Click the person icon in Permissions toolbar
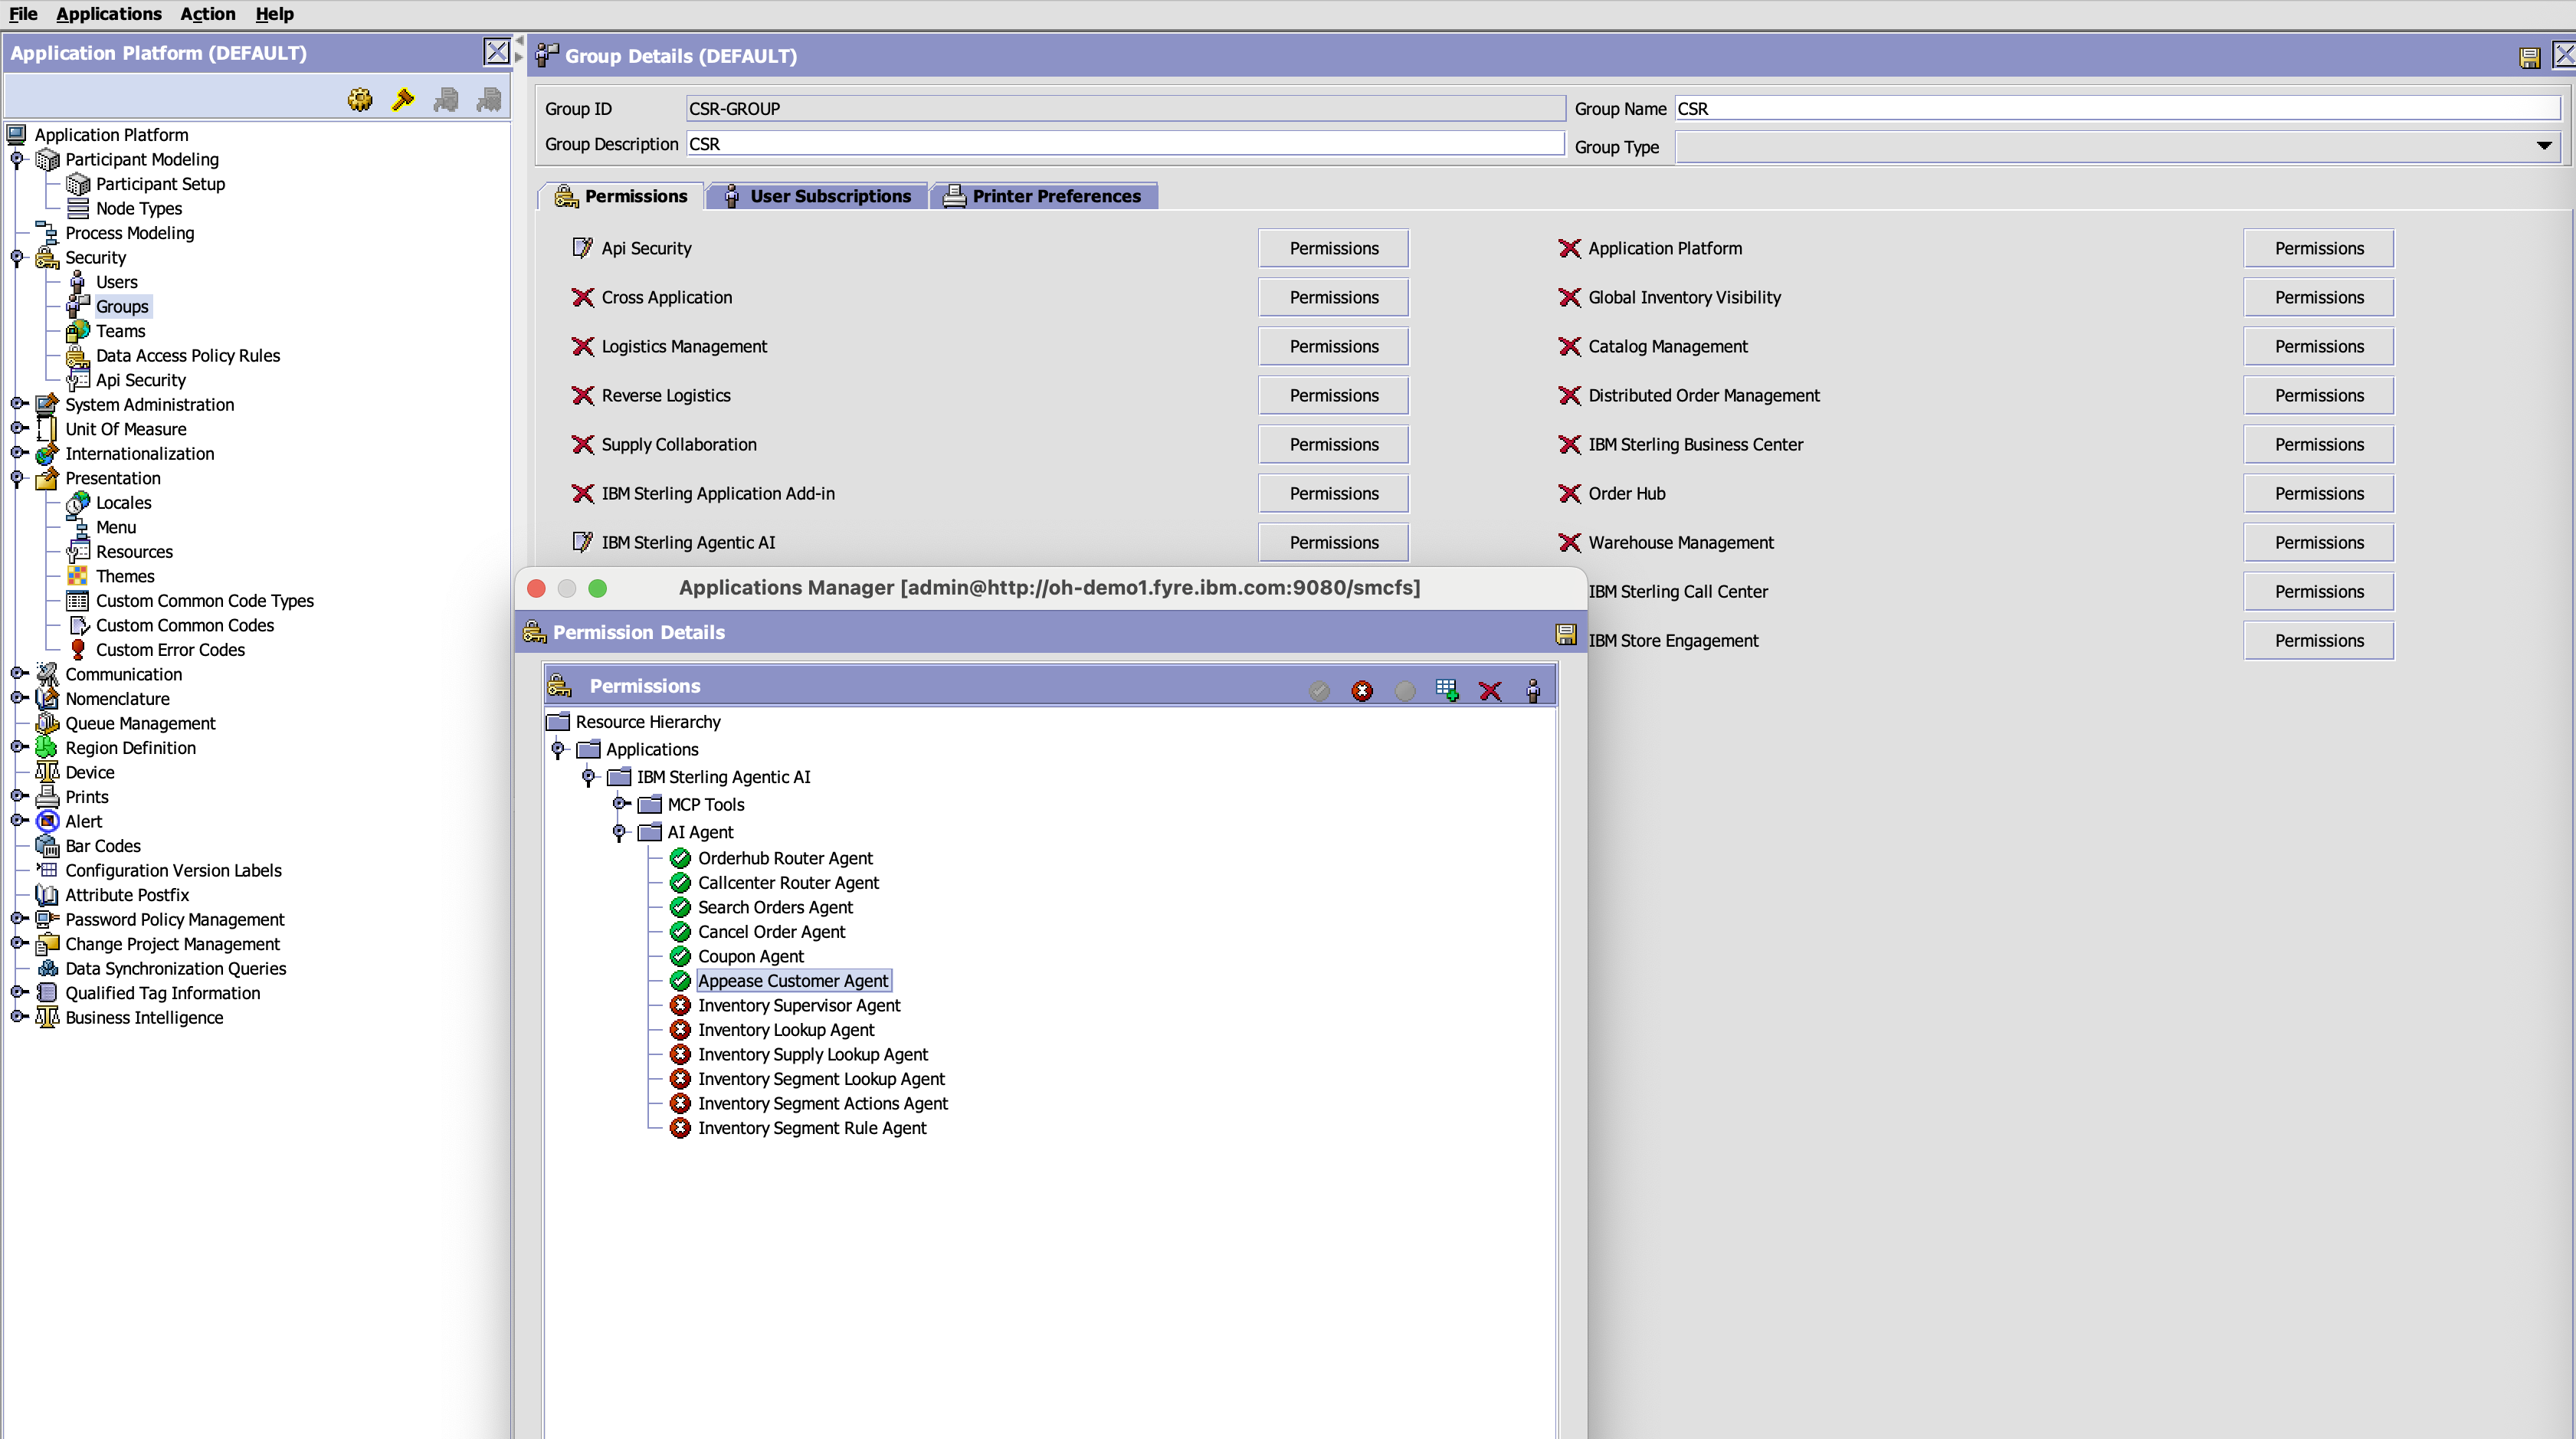The image size is (2576, 1439). pos(1533,690)
